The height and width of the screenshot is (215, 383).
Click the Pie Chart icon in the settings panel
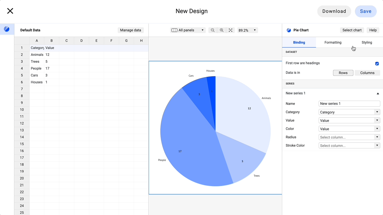288,30
